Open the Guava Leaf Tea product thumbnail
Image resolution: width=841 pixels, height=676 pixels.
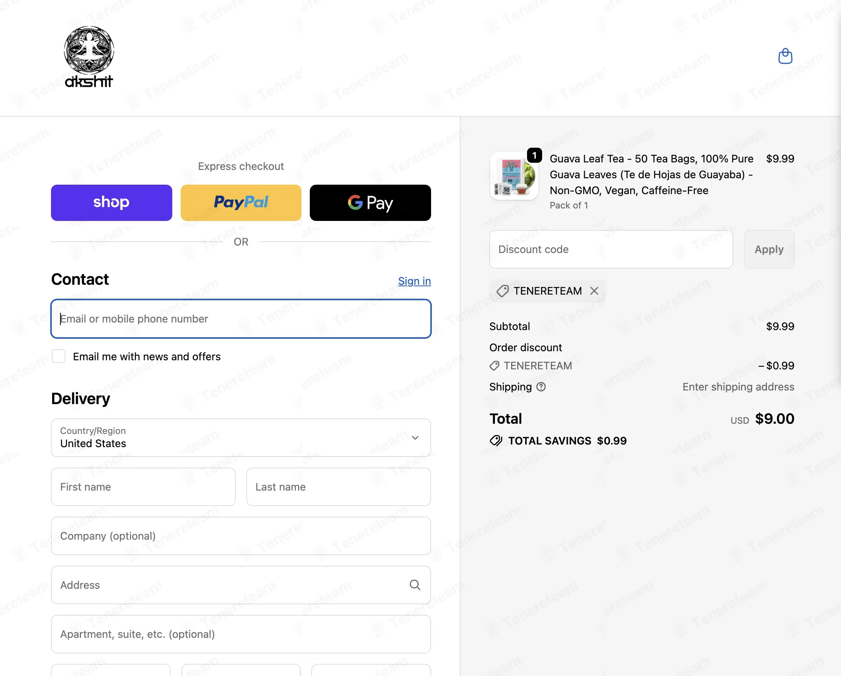(514, 176)
